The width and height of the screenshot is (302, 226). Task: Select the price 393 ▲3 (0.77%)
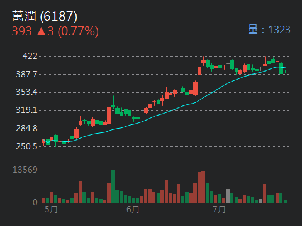55,31
